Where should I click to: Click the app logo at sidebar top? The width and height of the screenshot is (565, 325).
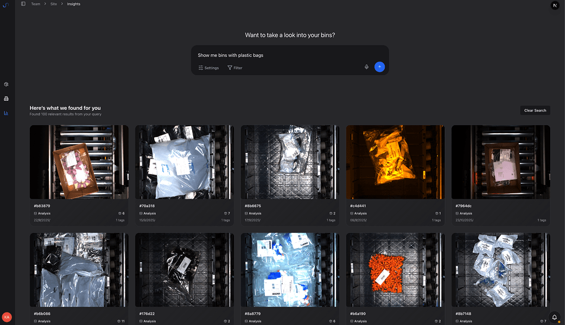click(x=6, y=5)
